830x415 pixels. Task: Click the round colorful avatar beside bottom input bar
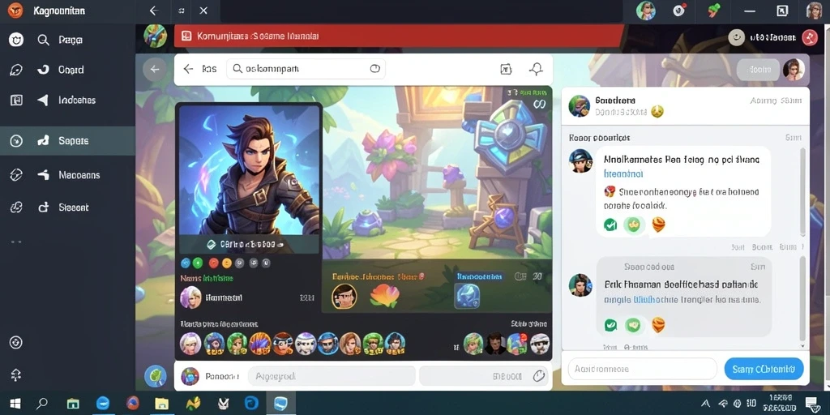pyautogui.click(x=190, y=376)
